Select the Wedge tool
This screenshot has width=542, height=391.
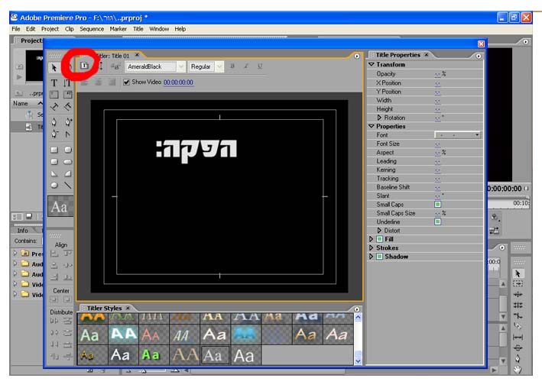pos(54,173)
